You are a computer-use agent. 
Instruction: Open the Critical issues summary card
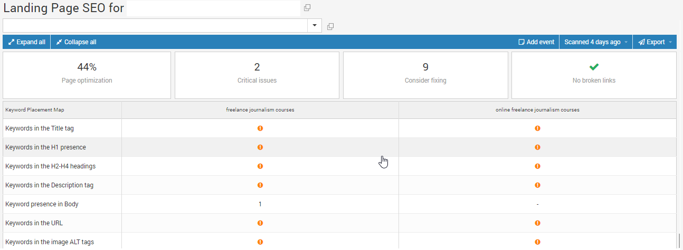(x=257, y=75)
